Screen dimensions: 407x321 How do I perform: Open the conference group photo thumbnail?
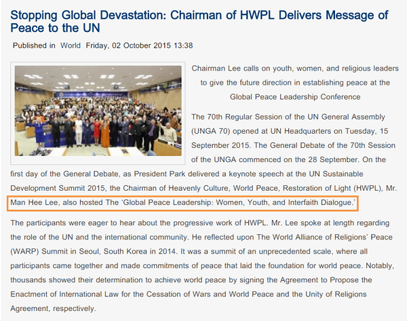[98, 111]
